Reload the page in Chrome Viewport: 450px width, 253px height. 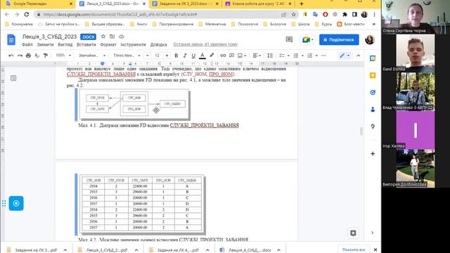[x=27, y=14]
